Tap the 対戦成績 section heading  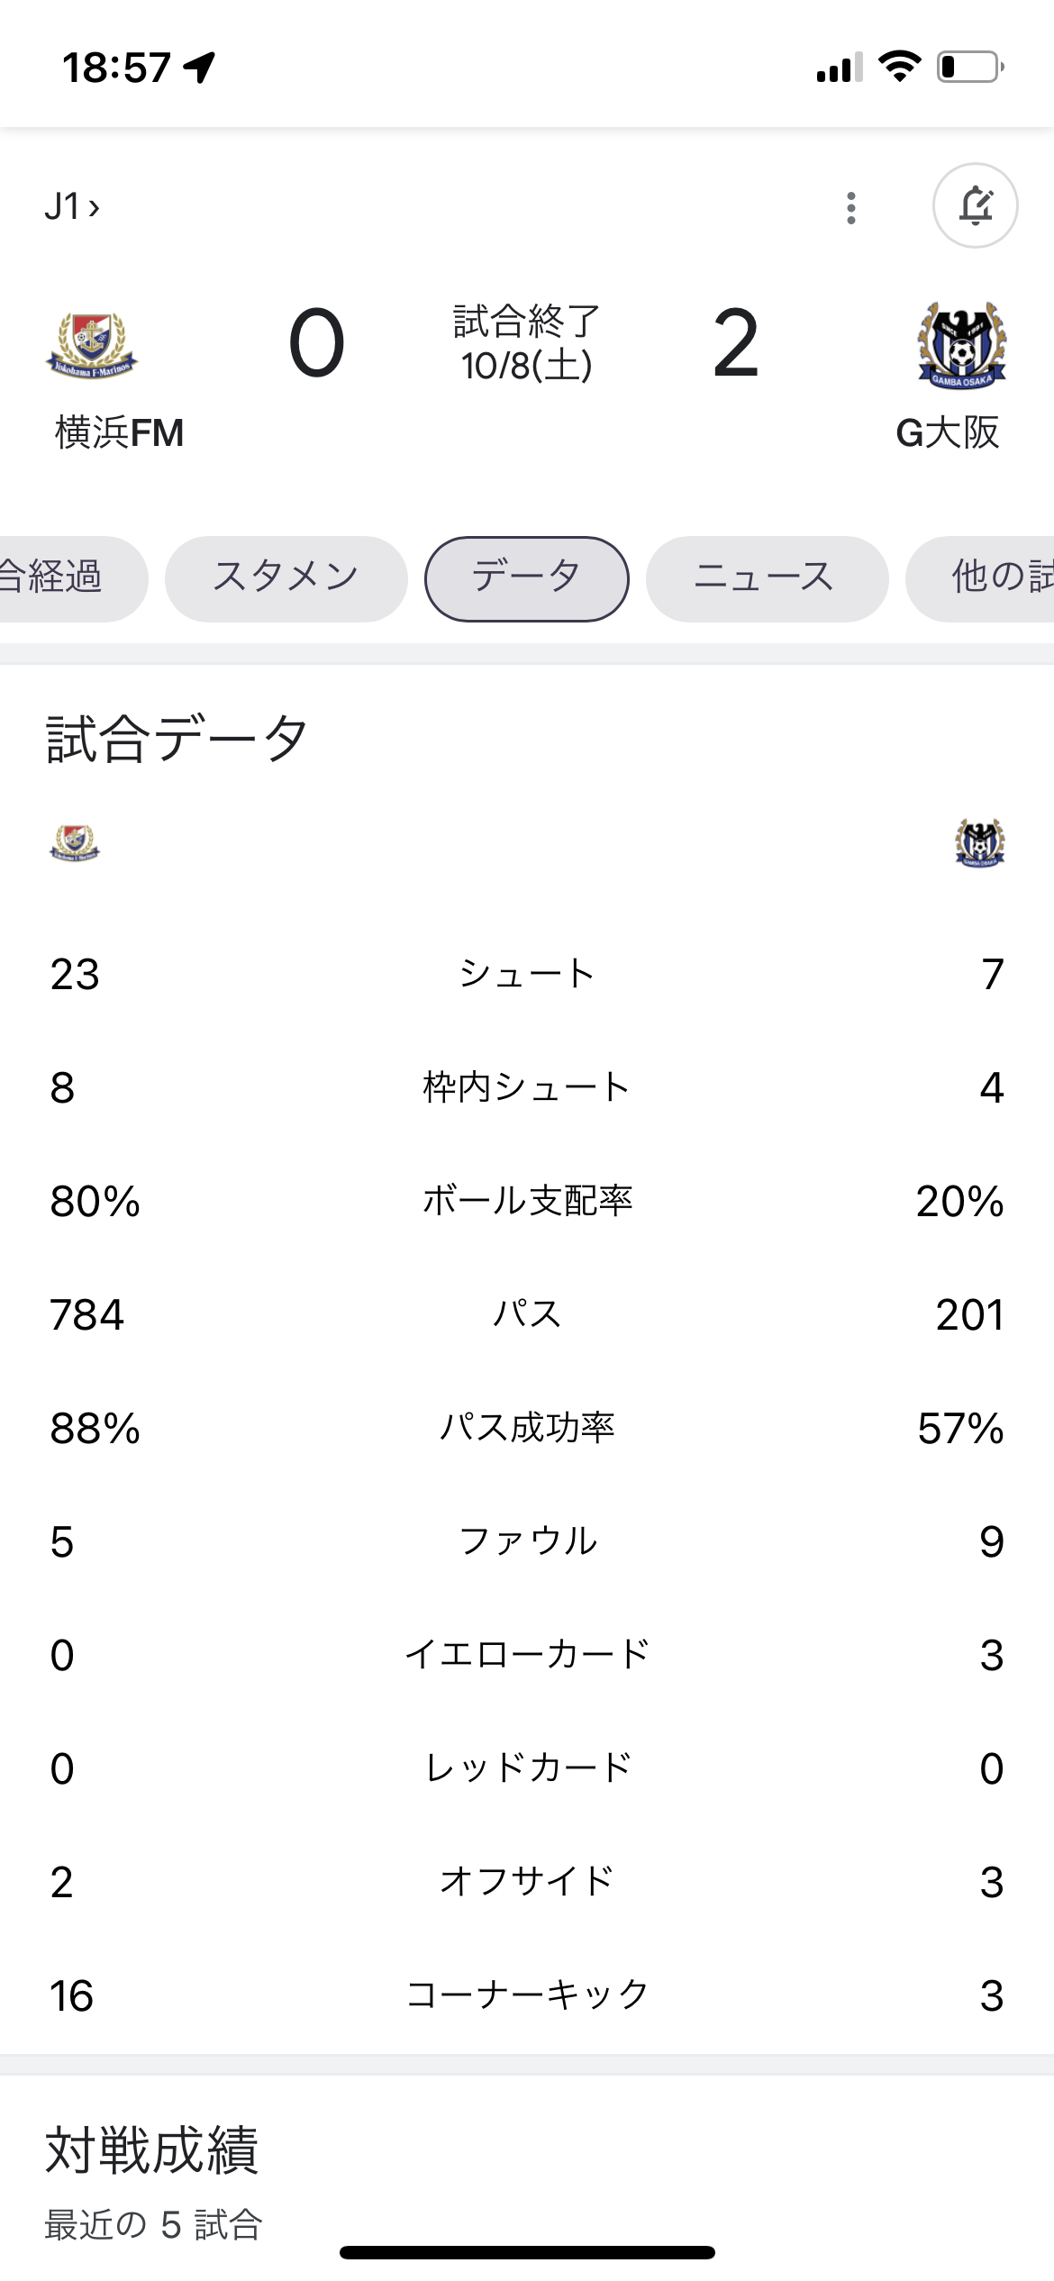coord(152,2150)
